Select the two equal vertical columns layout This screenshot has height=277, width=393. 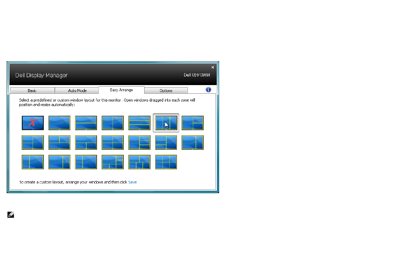tap(113, 123)
